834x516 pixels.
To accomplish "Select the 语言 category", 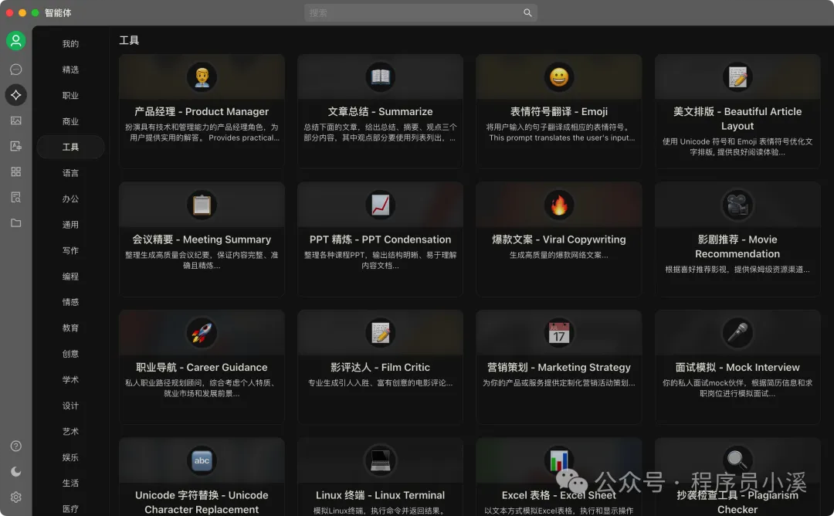I will tap(70, 173).
